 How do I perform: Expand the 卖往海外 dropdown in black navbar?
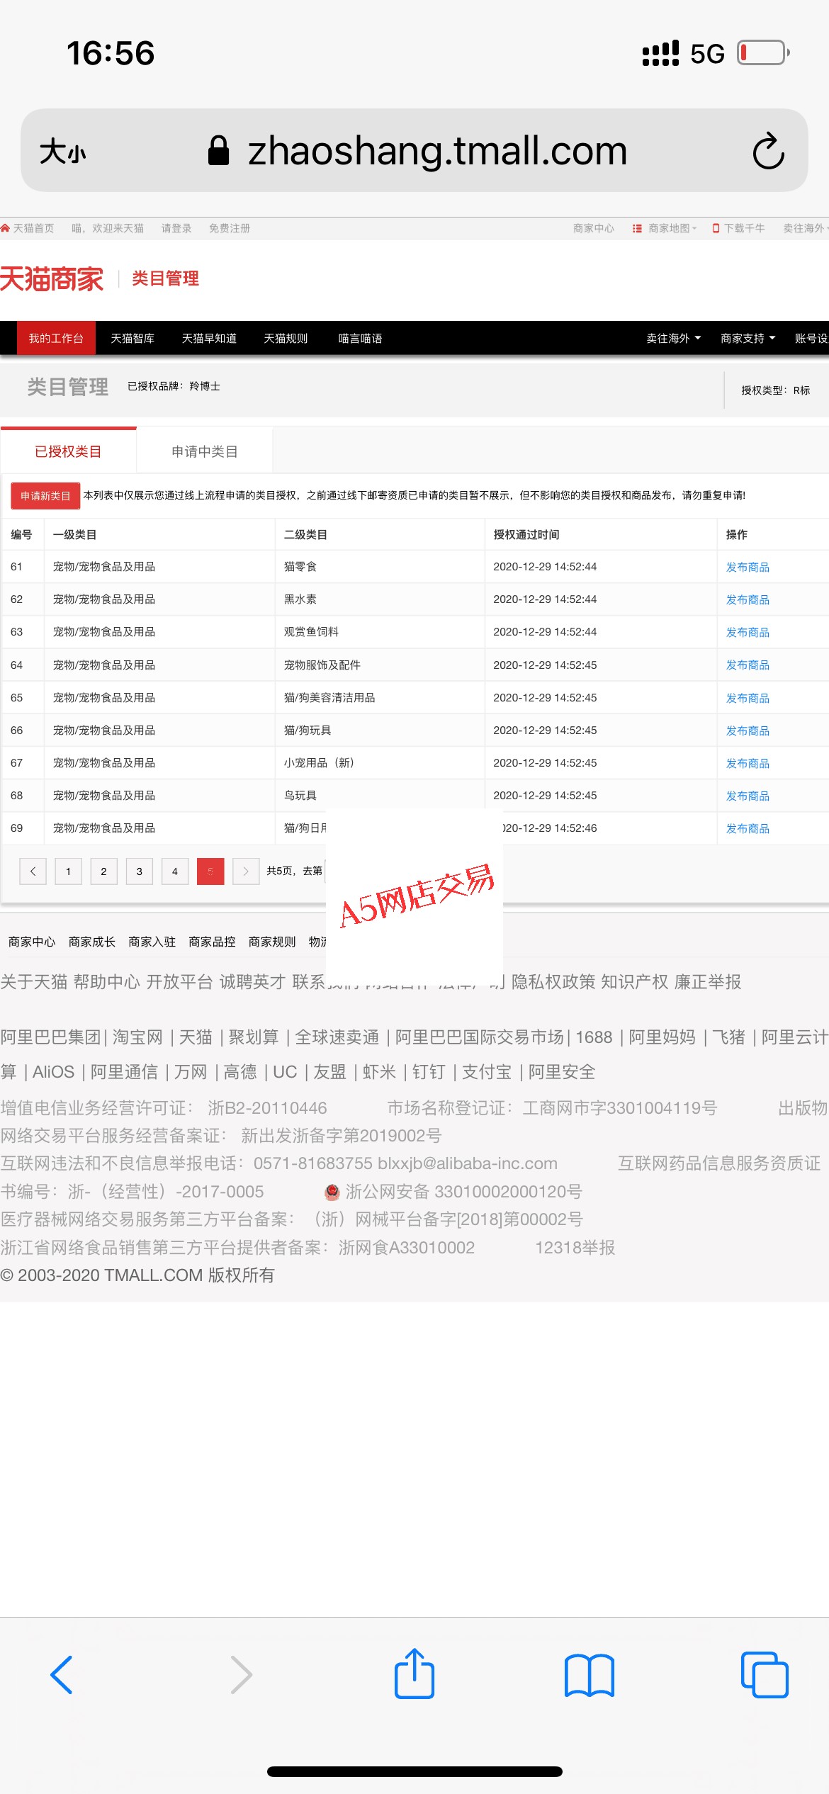tap(673, 338)
